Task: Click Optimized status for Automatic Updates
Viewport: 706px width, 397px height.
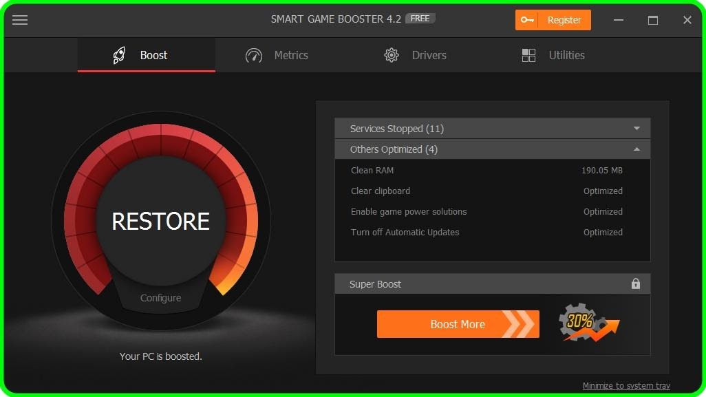Action: click(603, 233)
